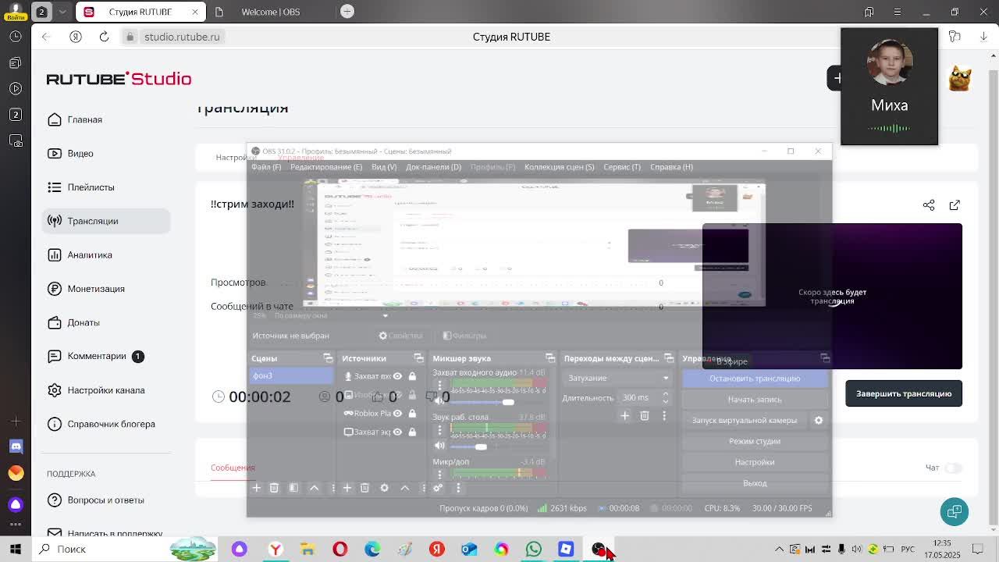Image resolution: width=999 pixels, height=562 pixels.
Task: Open advanced audio properties gears in mixer
Action: [438, 488]
